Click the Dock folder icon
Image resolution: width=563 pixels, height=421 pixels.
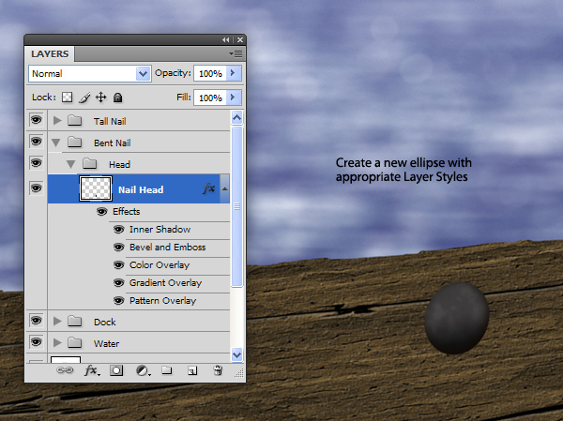pyautogui.click(x=75, y=321)
